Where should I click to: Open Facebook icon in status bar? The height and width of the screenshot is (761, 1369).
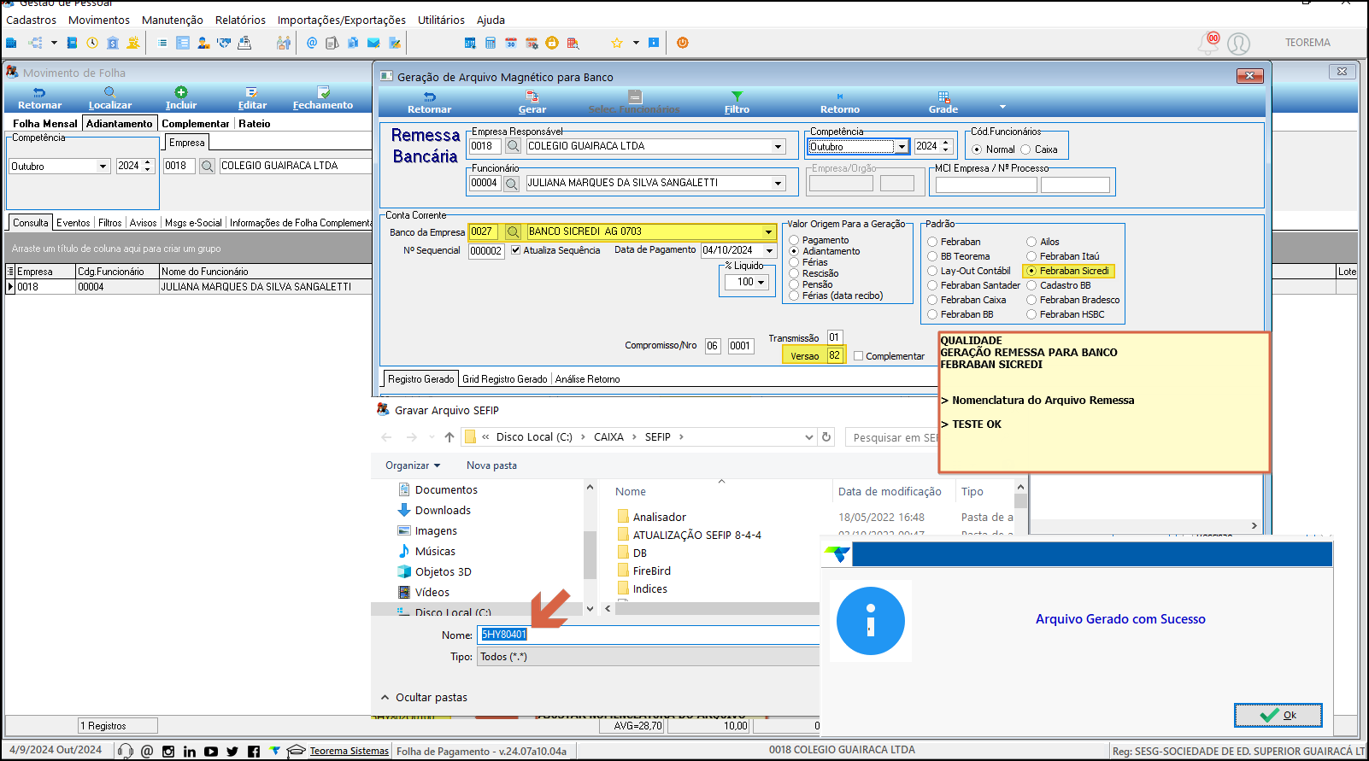254,752
